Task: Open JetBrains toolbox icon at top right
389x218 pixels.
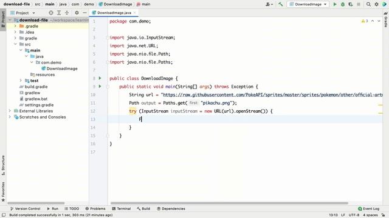Action: coord(385,4)
